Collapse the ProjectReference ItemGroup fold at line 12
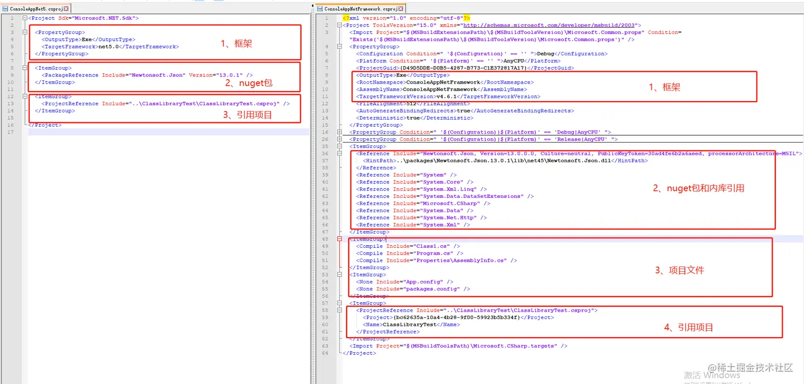Viewport: 804px width, 384px height. [25, 97]
